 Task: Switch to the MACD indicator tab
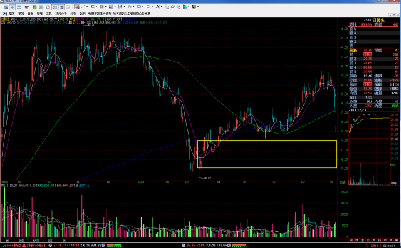tap(36, 241)
